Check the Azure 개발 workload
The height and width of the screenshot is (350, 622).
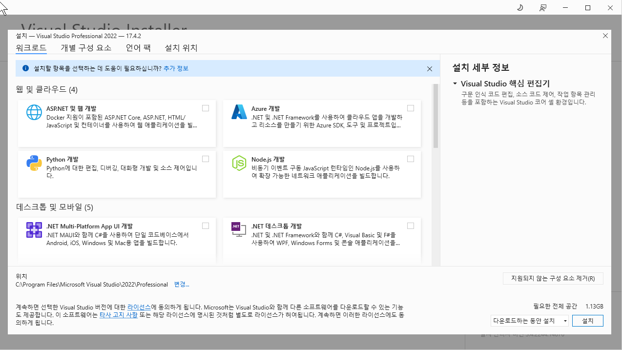411,108
